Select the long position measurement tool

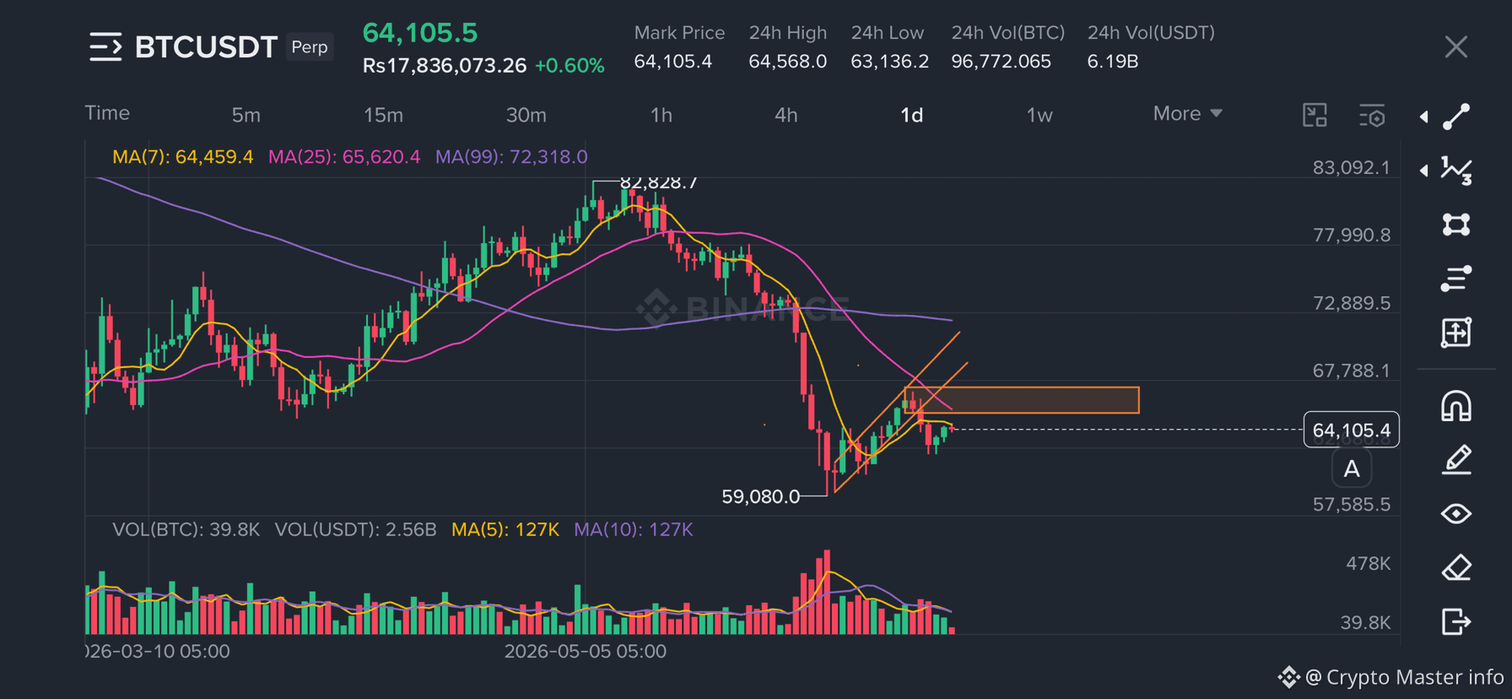[1456, 333]
